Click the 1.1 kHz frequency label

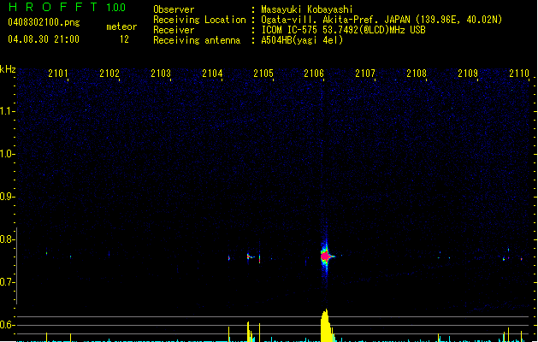[x=7, y=111]
